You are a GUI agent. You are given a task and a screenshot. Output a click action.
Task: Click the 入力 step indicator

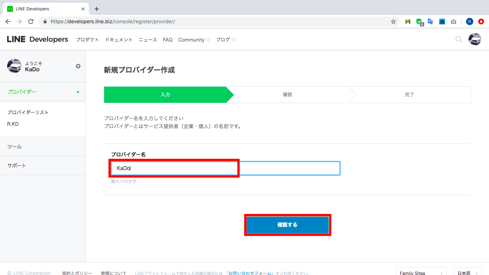coord(165,95)
